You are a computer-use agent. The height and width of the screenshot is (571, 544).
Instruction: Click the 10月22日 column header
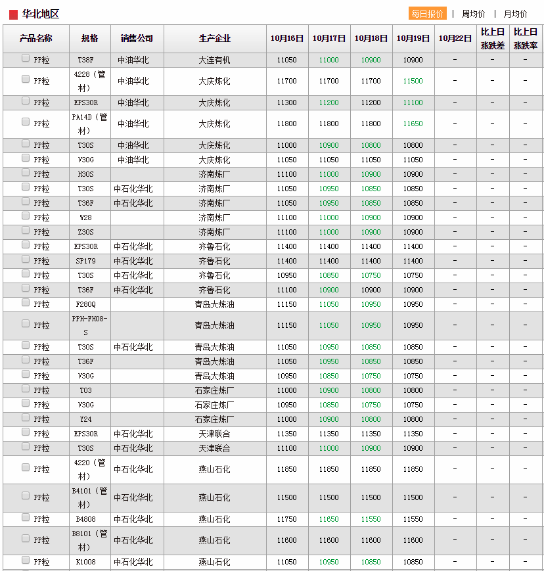[455, 38]
